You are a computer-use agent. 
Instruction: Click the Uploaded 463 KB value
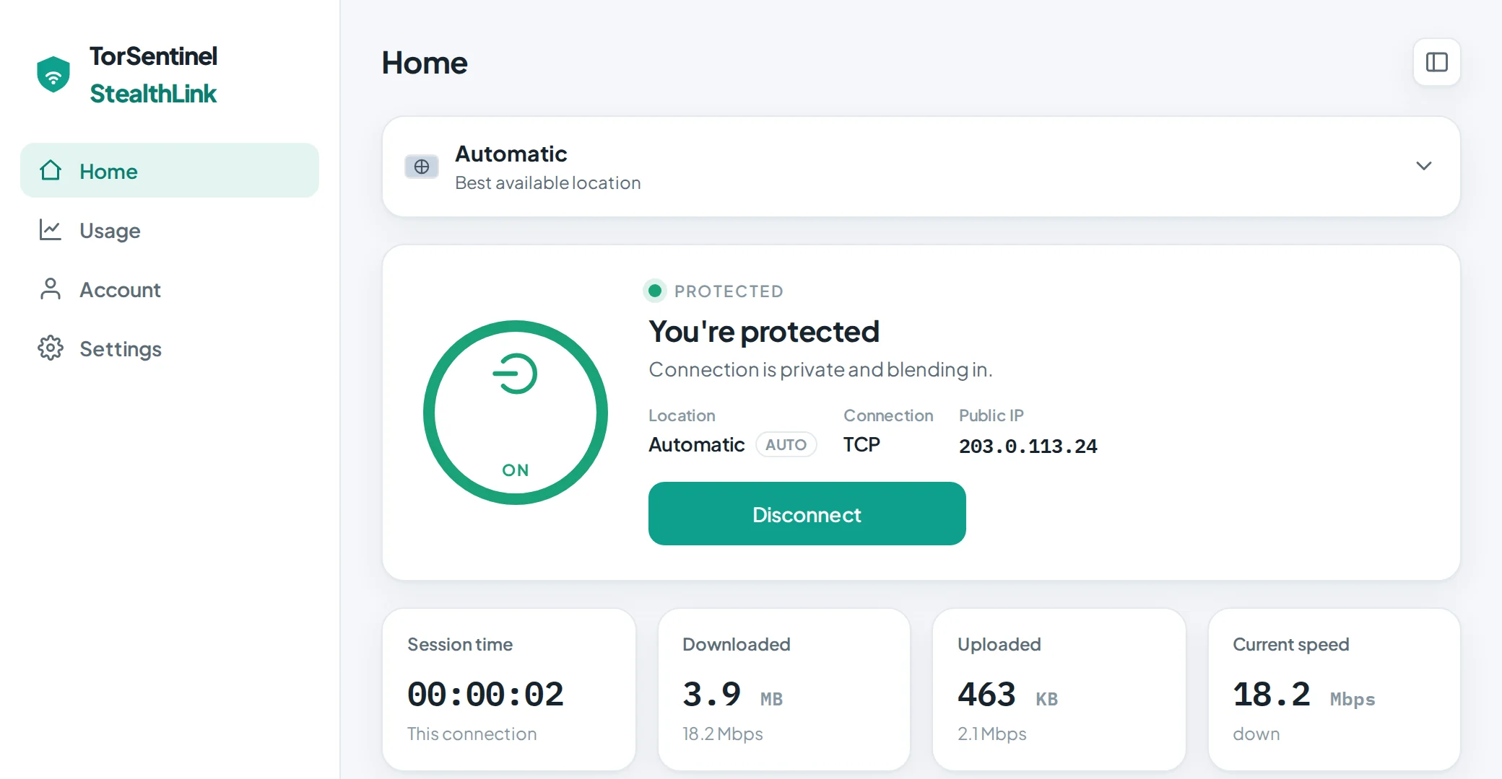pyautogui.click(x=1007, y=694)
